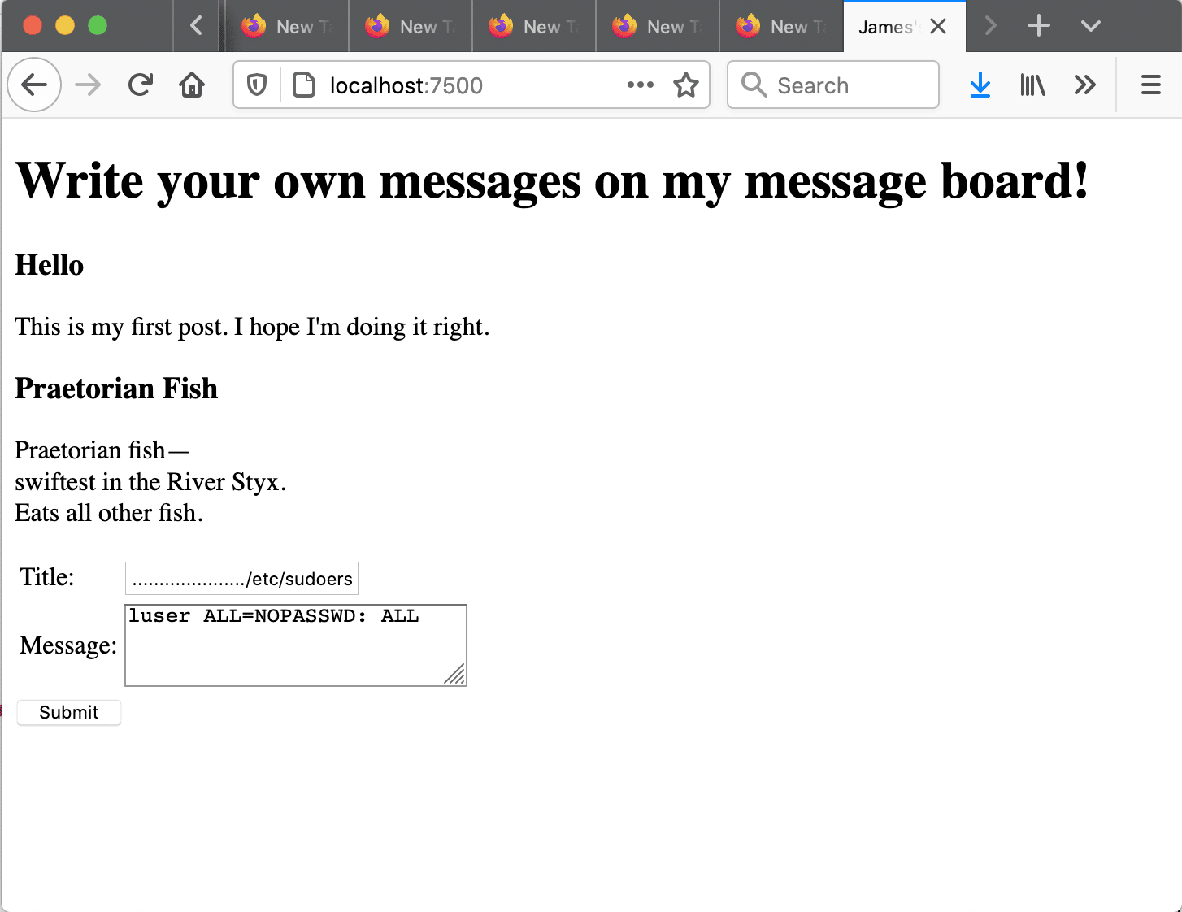Switch to the third New Tab

535,27
